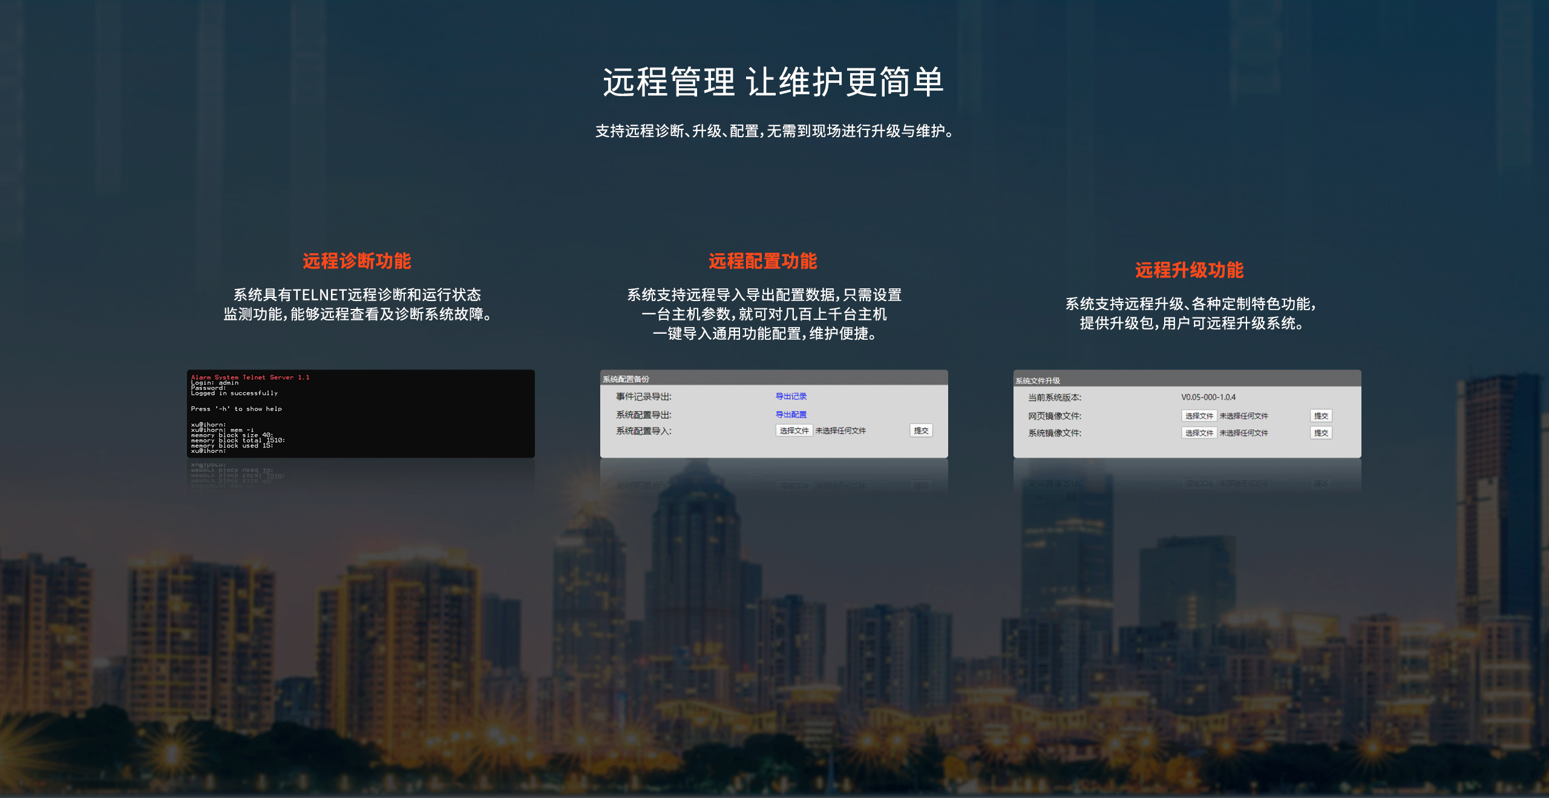Click the 远程升级功能 heading

click(1189, 270)
